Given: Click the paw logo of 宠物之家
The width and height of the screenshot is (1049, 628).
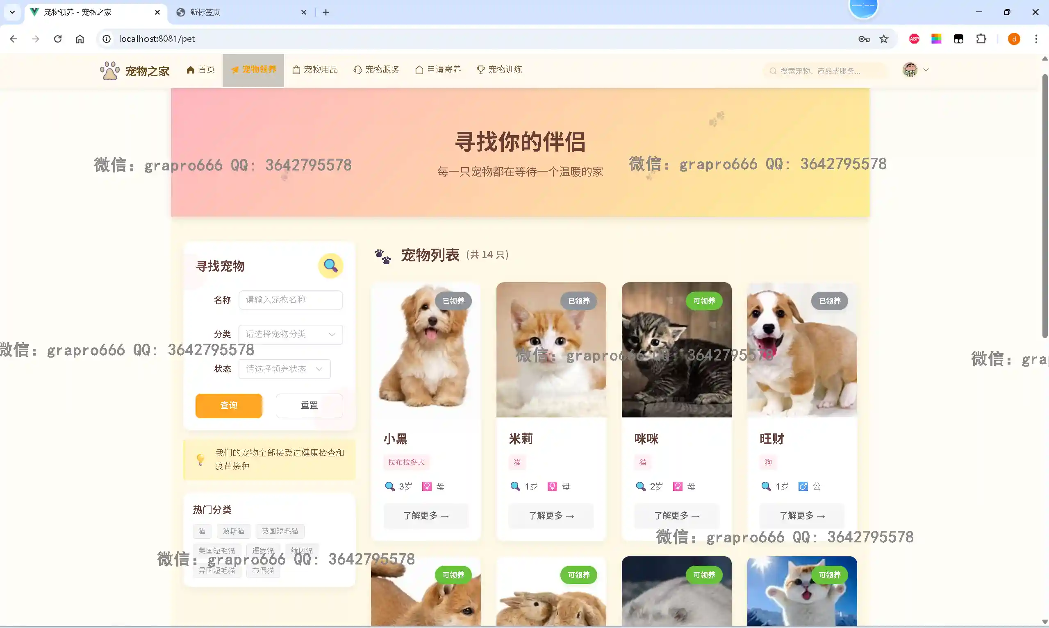Looking at the screenshot, I should click(x=109, y=71).
